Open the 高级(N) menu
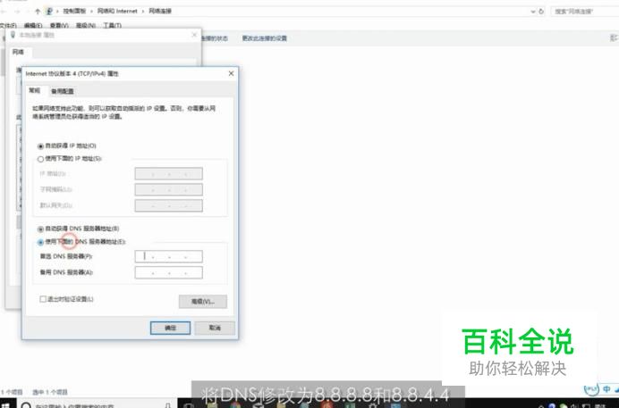Viewport: 619px width, 408px height. 86,26
